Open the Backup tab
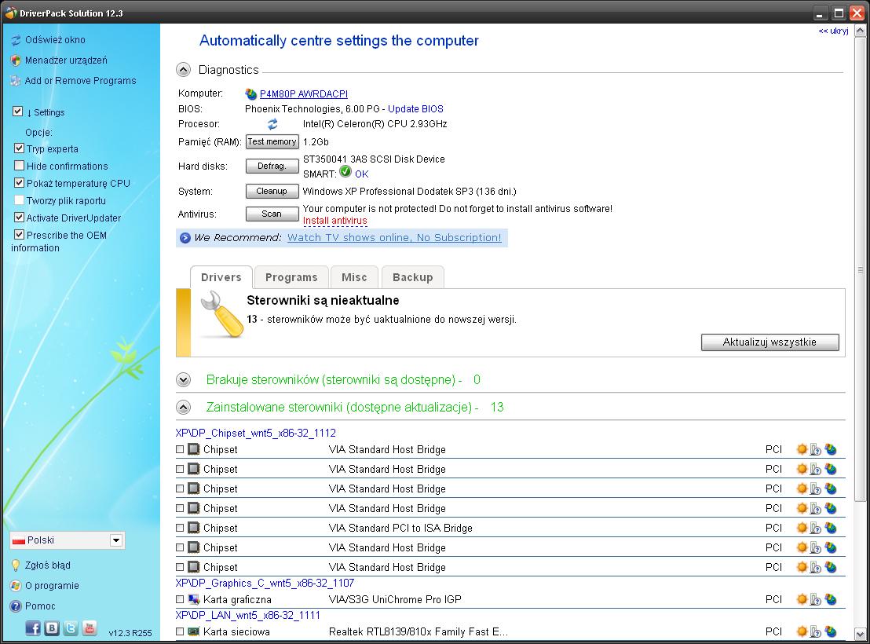The height and width of the screenshot is (644, 870). pos(413,277)
